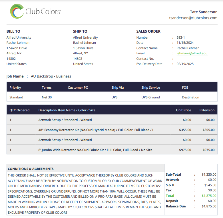Click the Est. Delivery Date label
The width and height of the screenshot is (223, 218).
coord(149,64)
